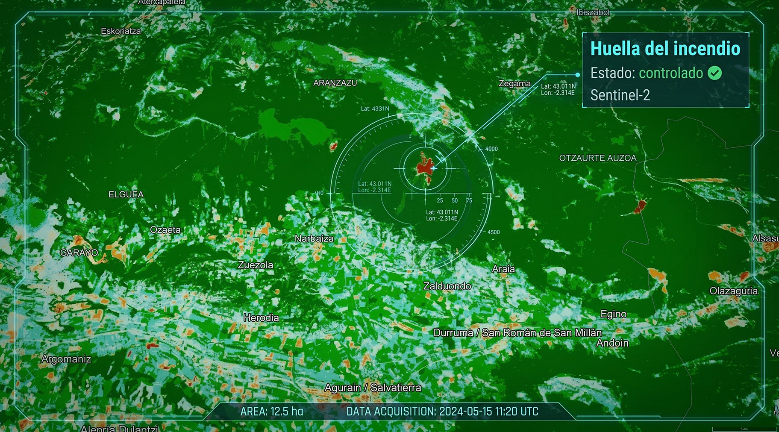Click the Alegría Dulantzi label
Screen dimensions: 779x432
tap(119, 428)
